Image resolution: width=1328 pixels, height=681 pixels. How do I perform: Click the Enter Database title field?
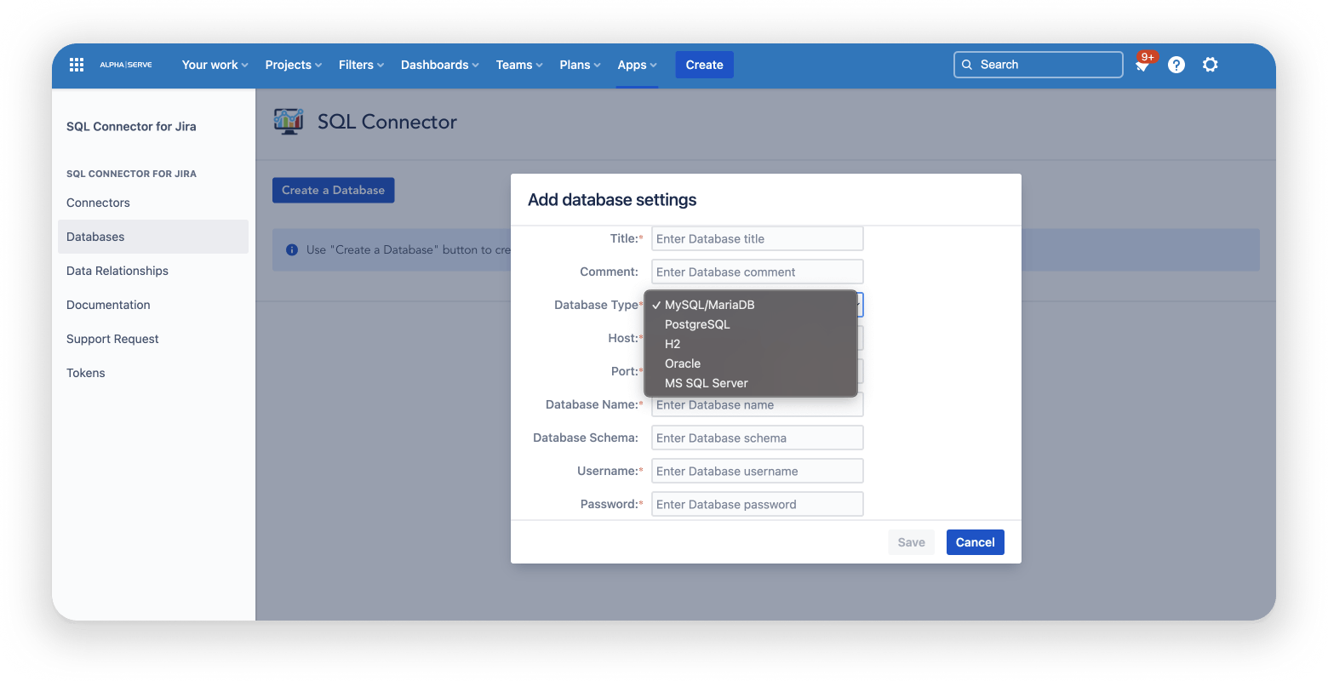757,238
